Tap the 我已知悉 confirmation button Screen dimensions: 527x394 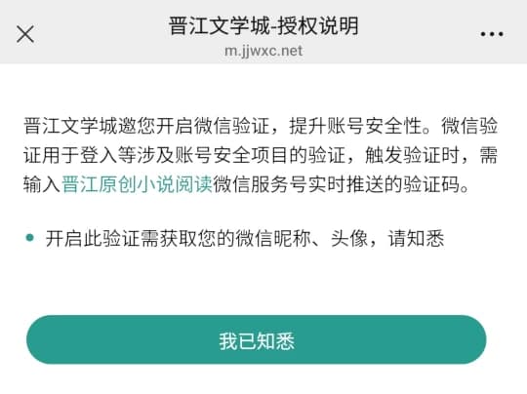(x=257, y=339)
